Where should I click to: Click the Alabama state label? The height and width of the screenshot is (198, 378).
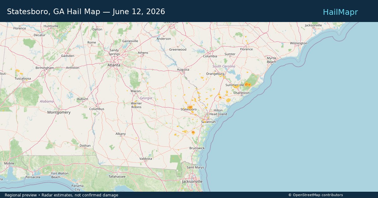(47, 102)
